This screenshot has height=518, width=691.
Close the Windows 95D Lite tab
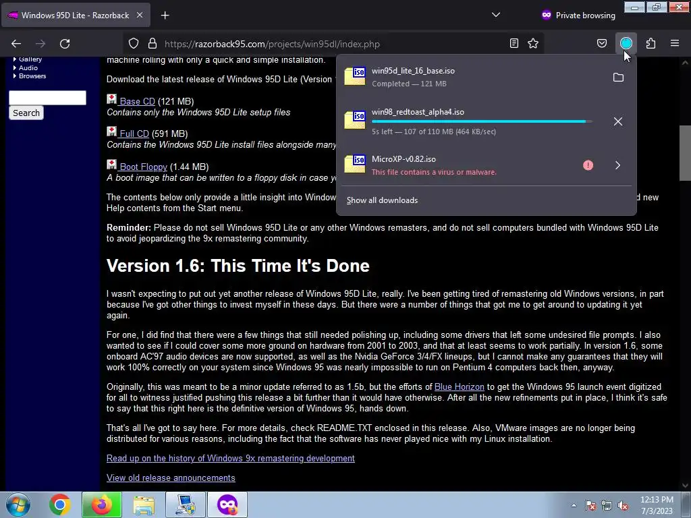tap(139, 15)
